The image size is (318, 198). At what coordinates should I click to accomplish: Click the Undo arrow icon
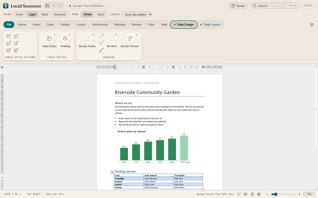[x=54, y=6]
